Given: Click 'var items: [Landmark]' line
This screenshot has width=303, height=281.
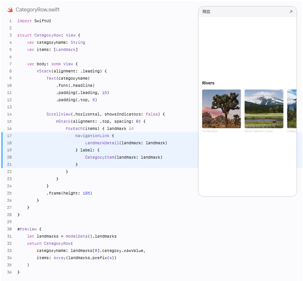Looking at the screenshot, I should point(52,50).
